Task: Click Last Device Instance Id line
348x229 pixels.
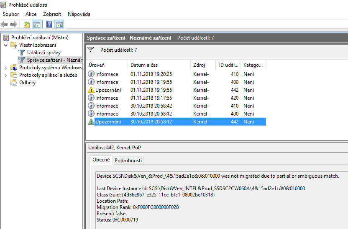Action: [201, 189]
